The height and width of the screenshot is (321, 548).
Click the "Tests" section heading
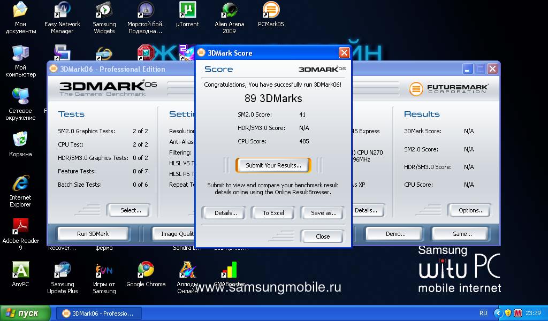[71, 114]
